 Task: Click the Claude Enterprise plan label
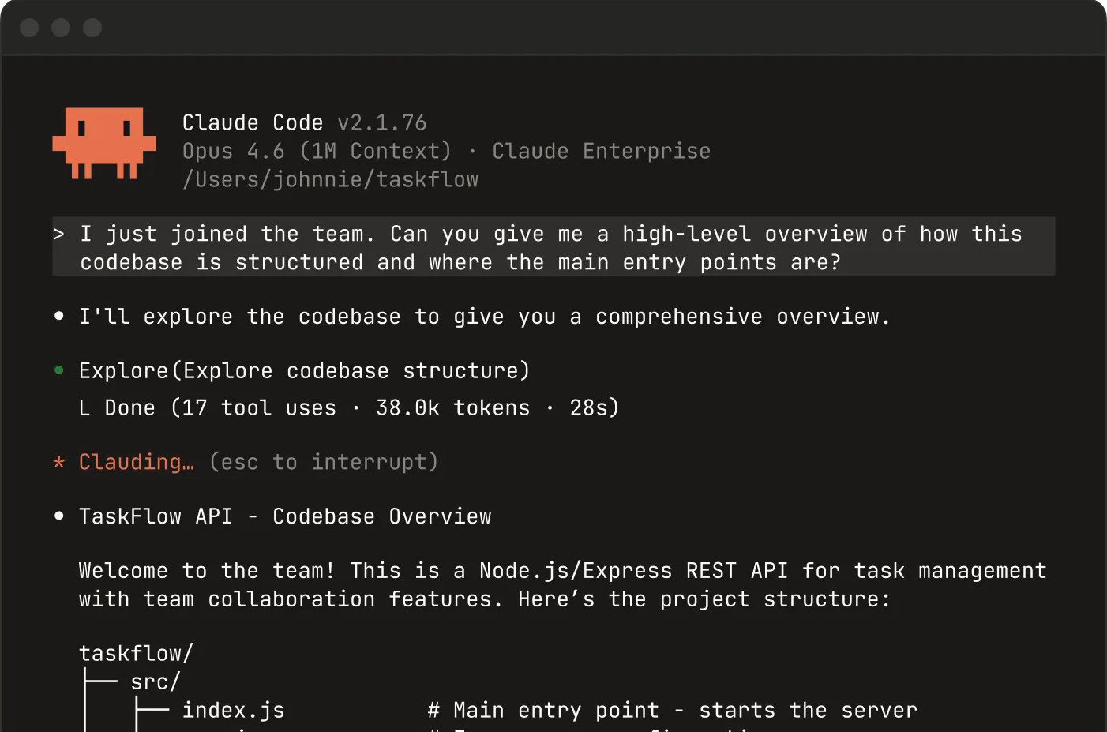(601, 152)
